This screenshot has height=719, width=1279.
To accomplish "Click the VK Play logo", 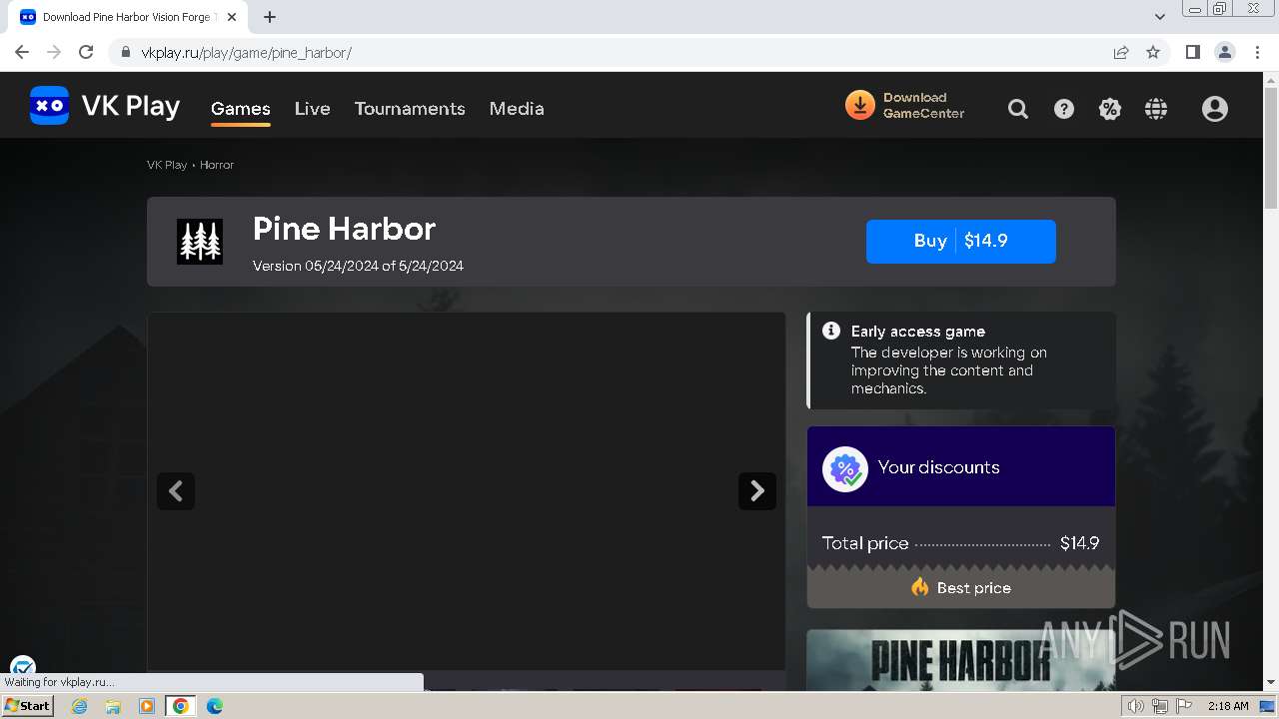I will [x=105, y=106].
